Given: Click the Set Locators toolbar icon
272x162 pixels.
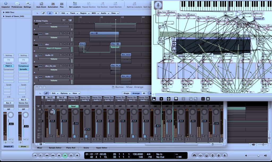Looking at the screenshot, I should [75, 3].
